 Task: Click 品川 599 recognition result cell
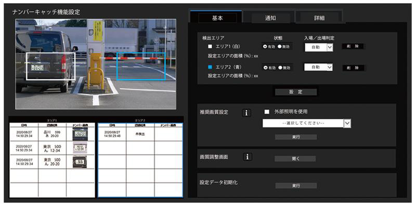[53, 134]
